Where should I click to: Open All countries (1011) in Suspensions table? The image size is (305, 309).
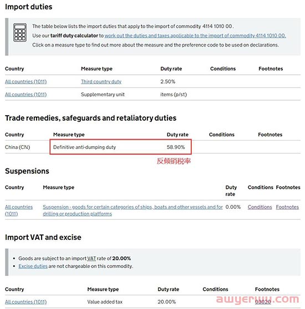click(x=19, y=210)
